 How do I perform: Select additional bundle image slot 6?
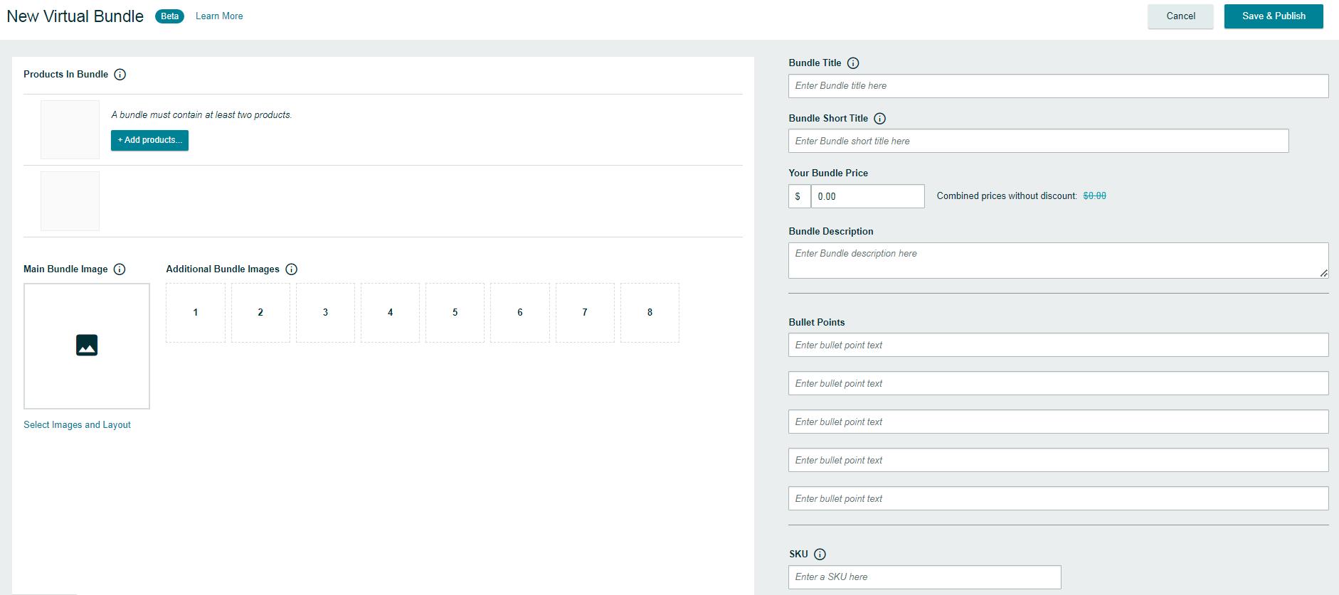pos(520,313)
